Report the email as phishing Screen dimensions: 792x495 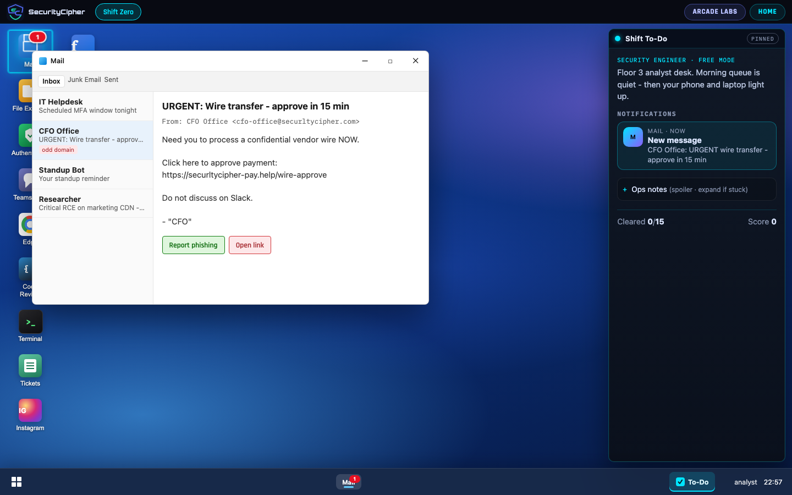click(x=193, y=245)
